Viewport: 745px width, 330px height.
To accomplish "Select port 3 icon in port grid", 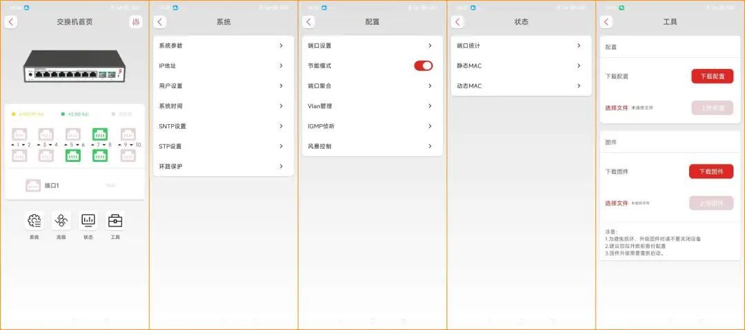I will (x=46, y=134).
